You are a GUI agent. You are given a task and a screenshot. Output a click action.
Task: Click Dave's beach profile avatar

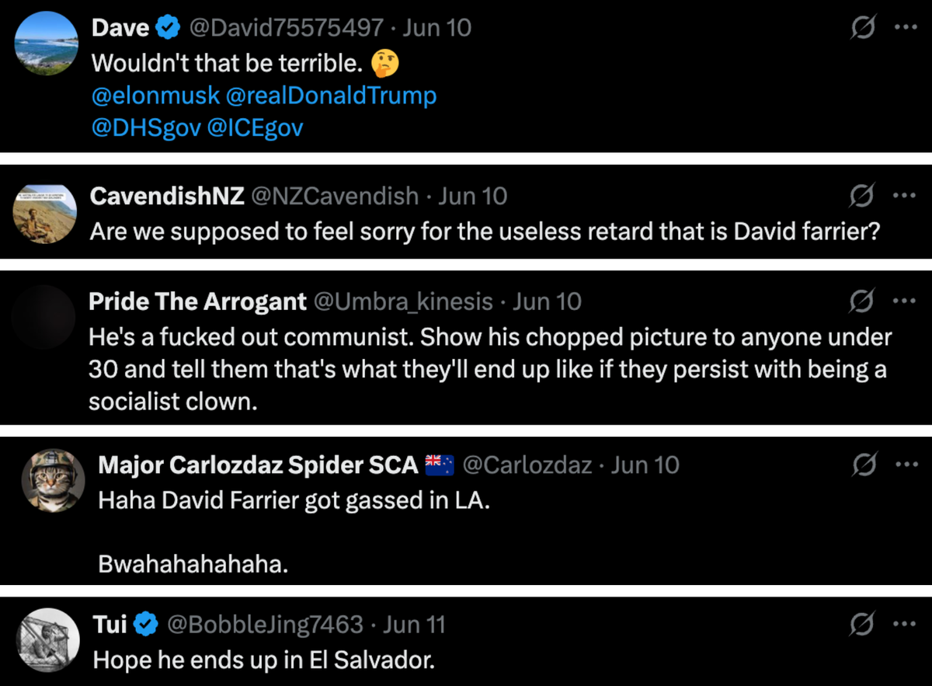point(47,44)
